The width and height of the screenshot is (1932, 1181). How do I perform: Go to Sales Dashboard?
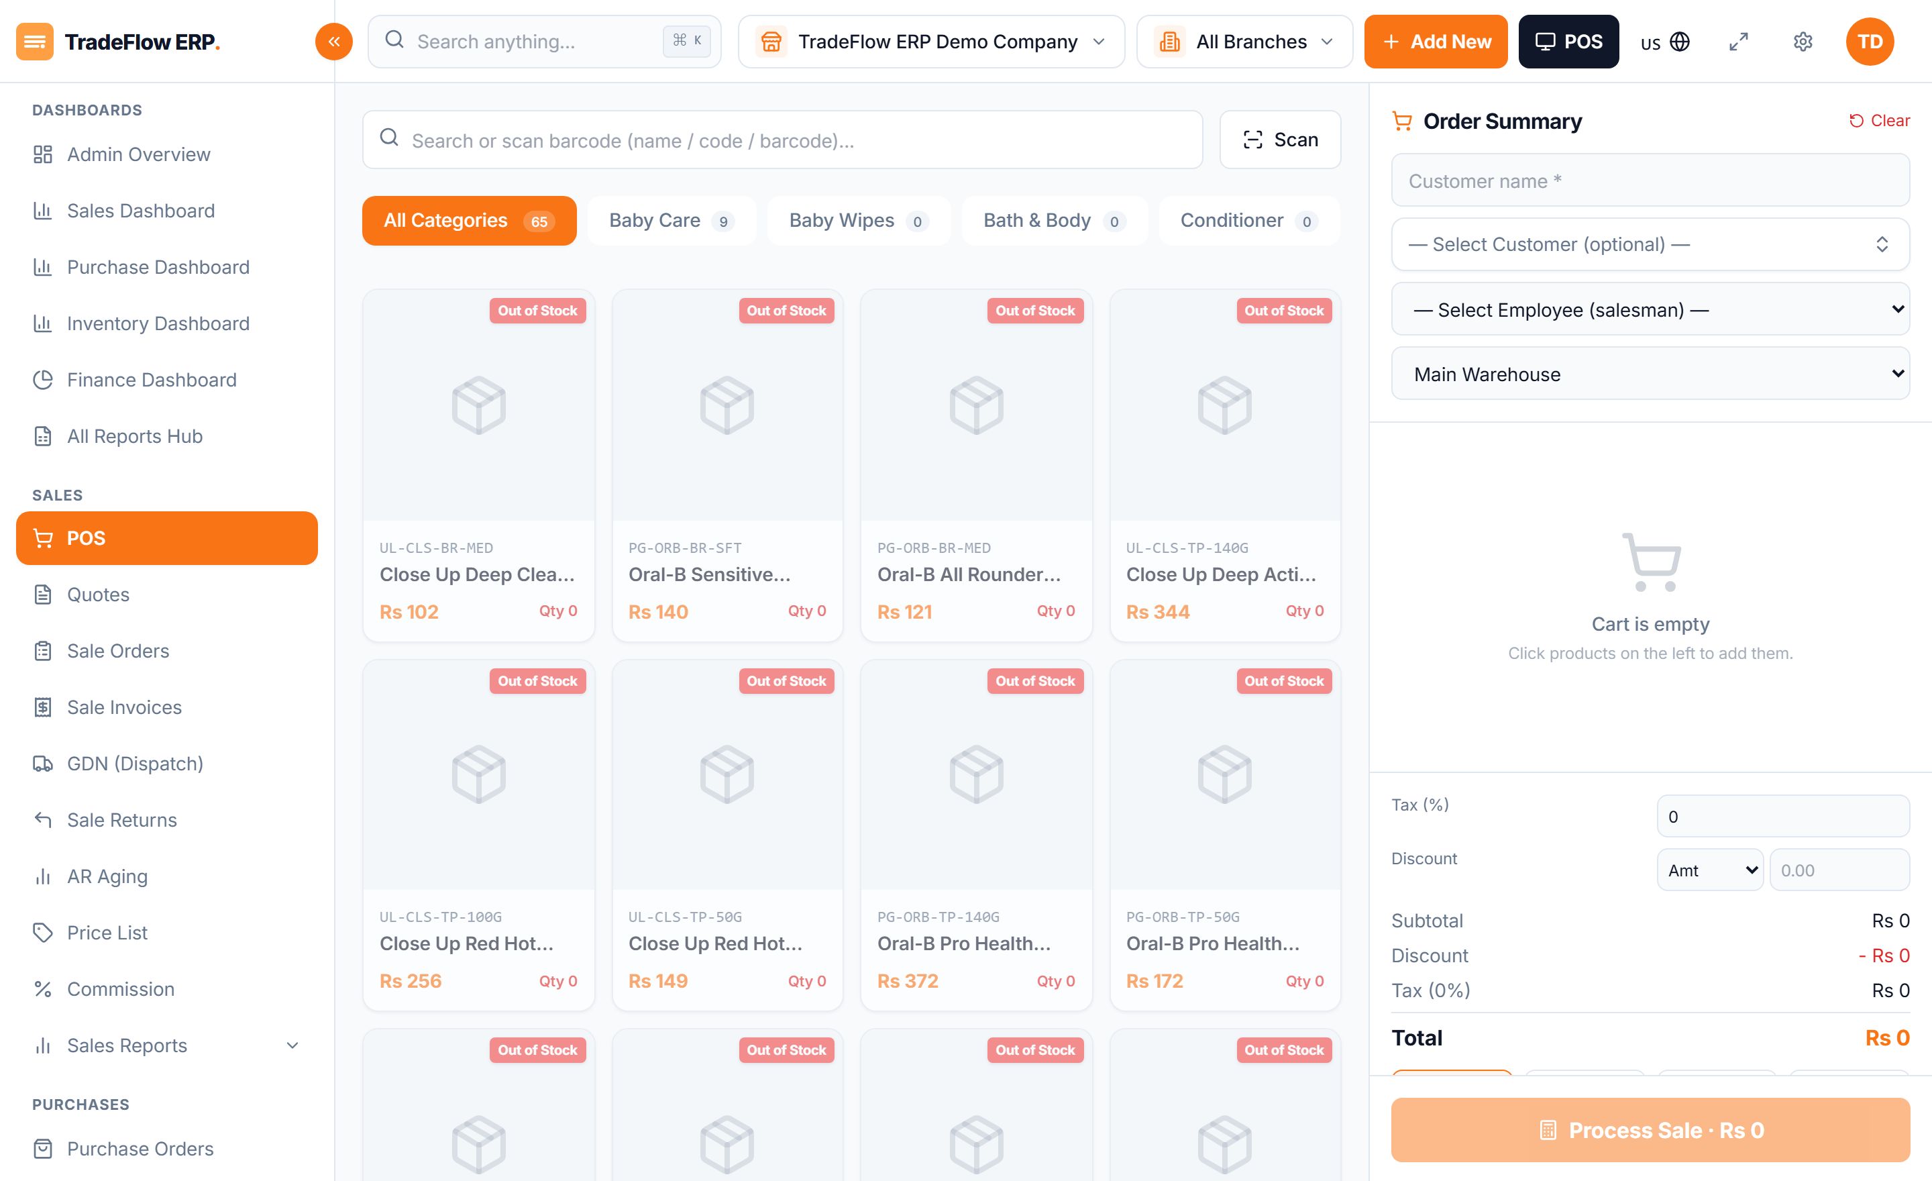tap(167, 211)
